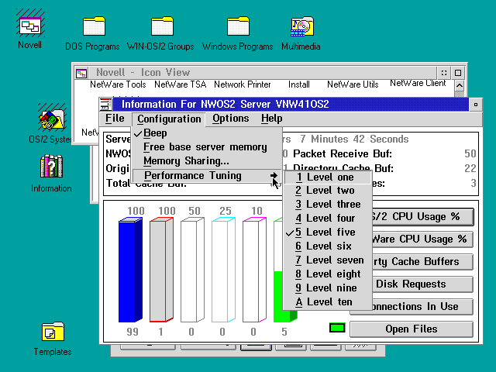Open the Windows Programs folder icon
The width and height of the screenshot is (496, 372).
tap(238, 26)
